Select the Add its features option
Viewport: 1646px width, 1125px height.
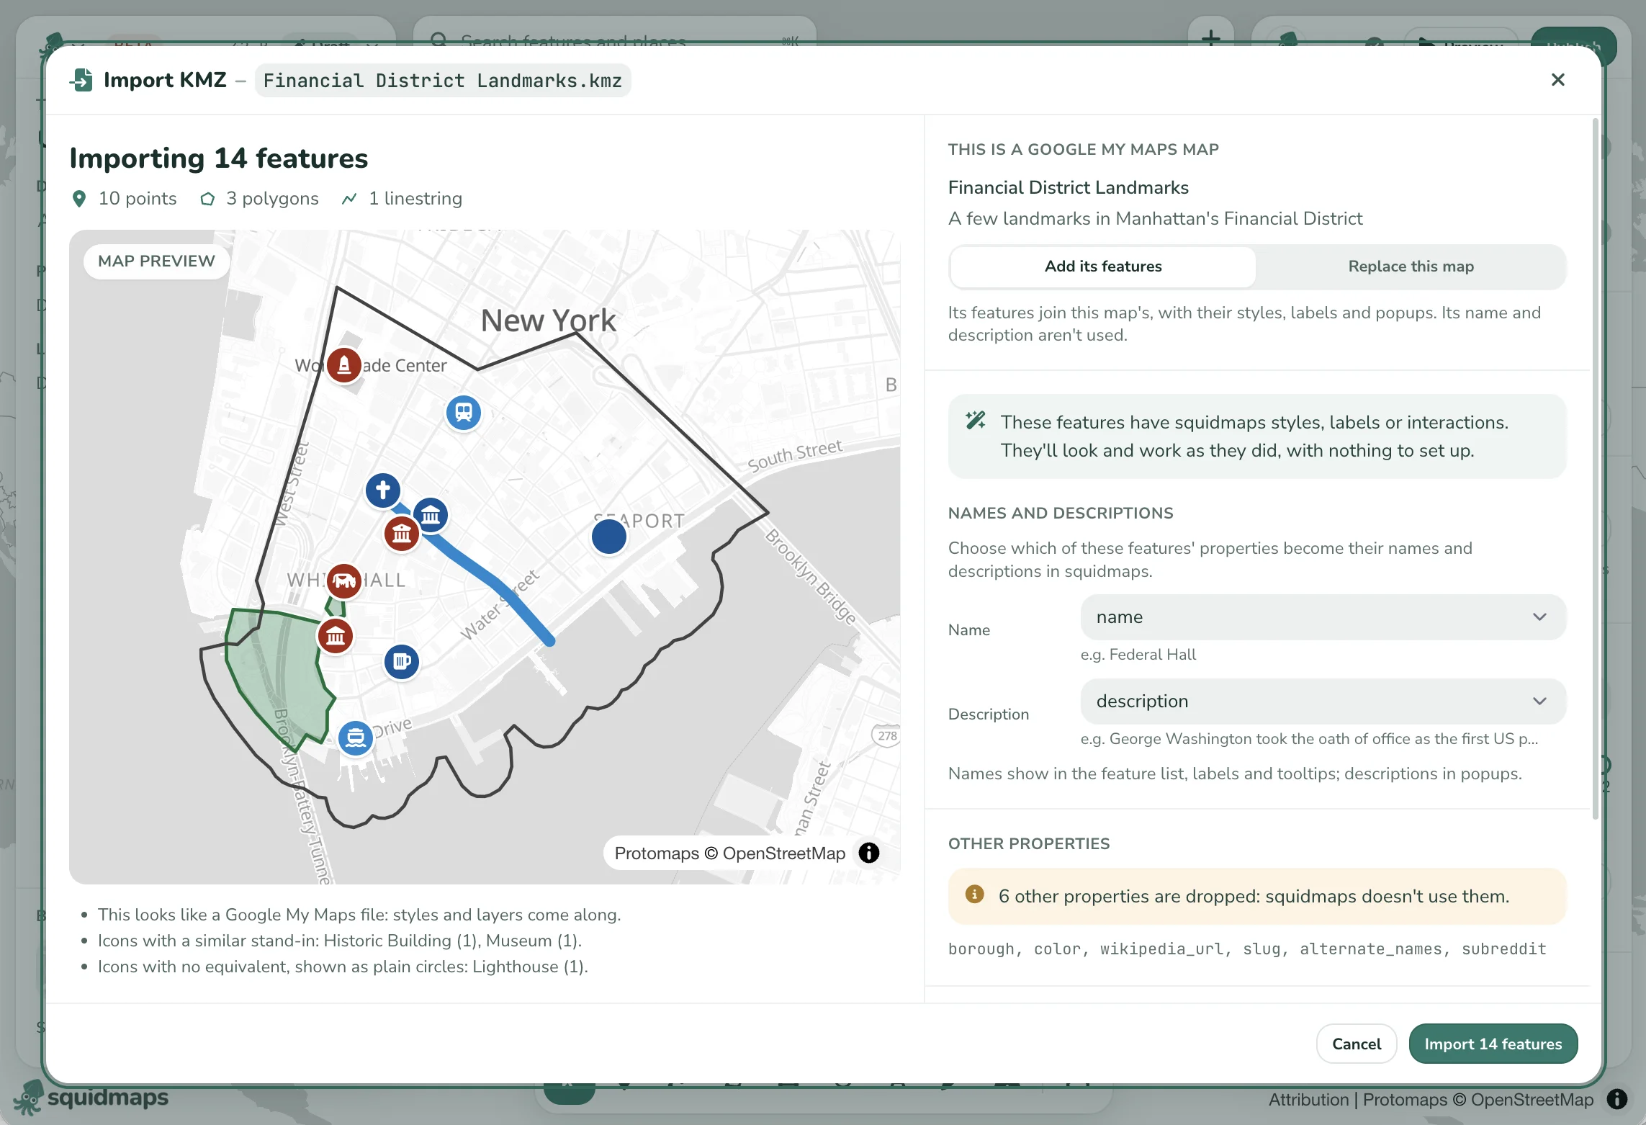1103,266
